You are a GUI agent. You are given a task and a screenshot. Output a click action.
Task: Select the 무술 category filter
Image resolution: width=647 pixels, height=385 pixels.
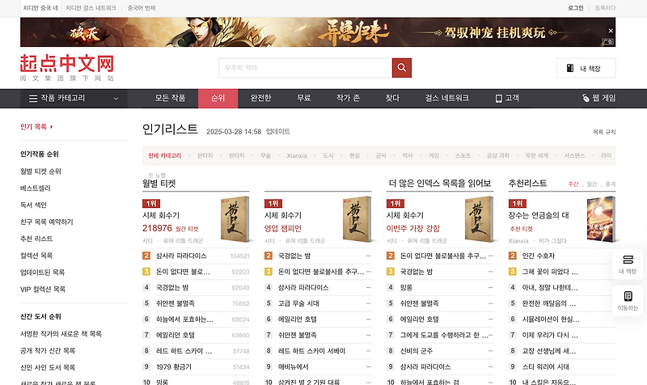coord(265,155)
